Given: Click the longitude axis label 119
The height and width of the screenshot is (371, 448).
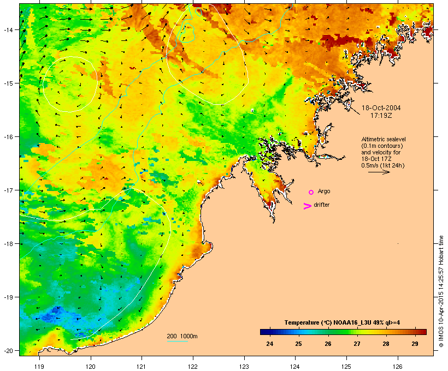Looking at the screenshot, I should [x=39, y=367].
